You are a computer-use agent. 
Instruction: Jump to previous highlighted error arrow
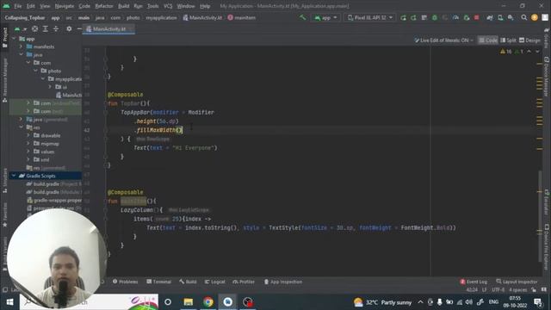(x=529, y=52)
